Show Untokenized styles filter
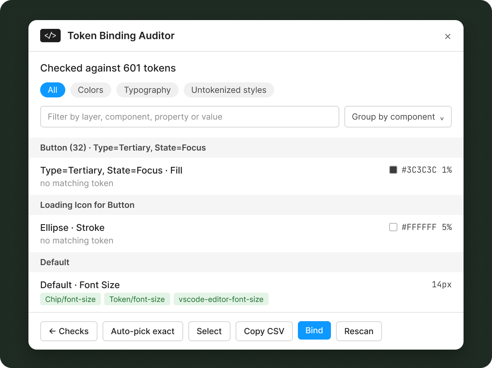 (x=229, y=90)
